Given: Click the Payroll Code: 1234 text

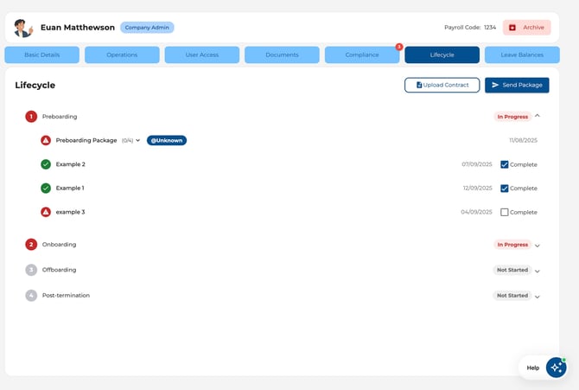Looking at the screenshot, I should pos(470,28).
